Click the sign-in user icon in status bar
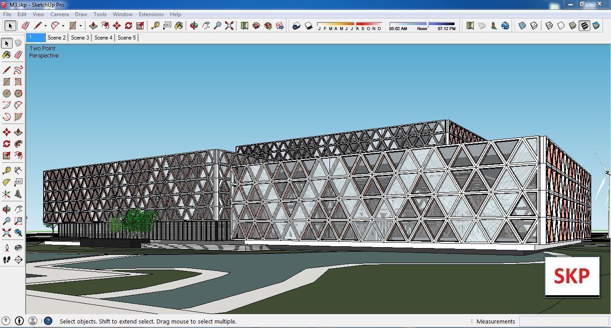Image resolution: width=611 pixels, height=328 pixels. tap(32, 321)
